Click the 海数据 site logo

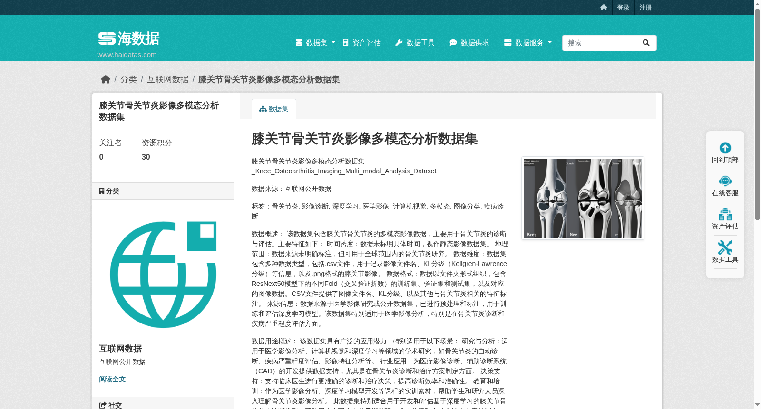pos(129,38)
